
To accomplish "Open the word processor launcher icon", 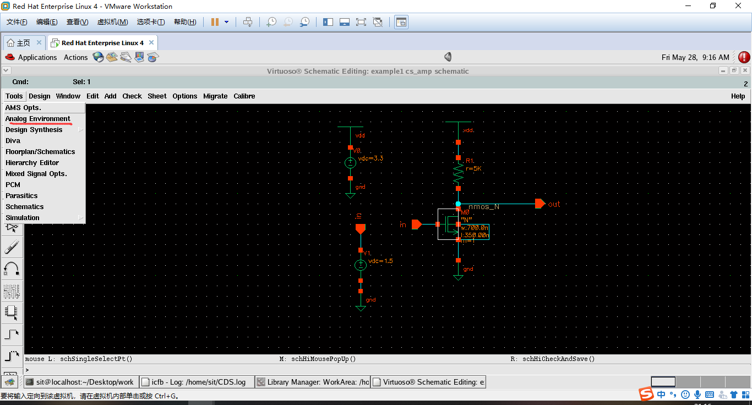I will coord(126,57).
